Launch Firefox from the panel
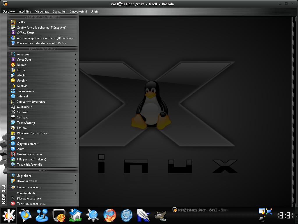The image size is (298, 224). [110, 216]
